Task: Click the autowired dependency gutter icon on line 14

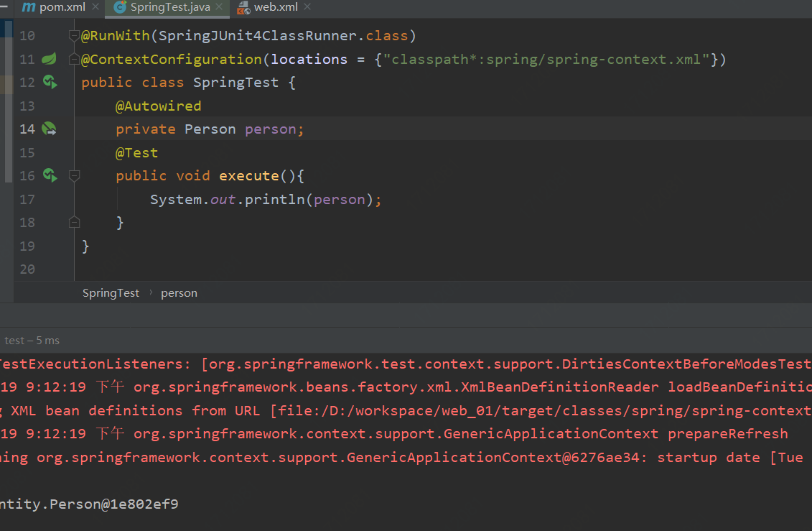Action: coord(50,129)
